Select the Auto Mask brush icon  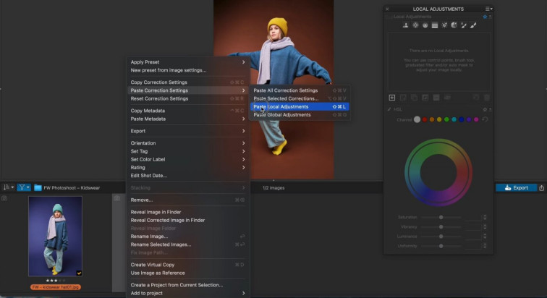tap(463, 25)
